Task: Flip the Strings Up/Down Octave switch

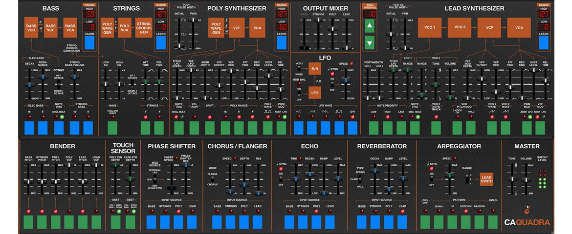Action: tap(133, 85)
